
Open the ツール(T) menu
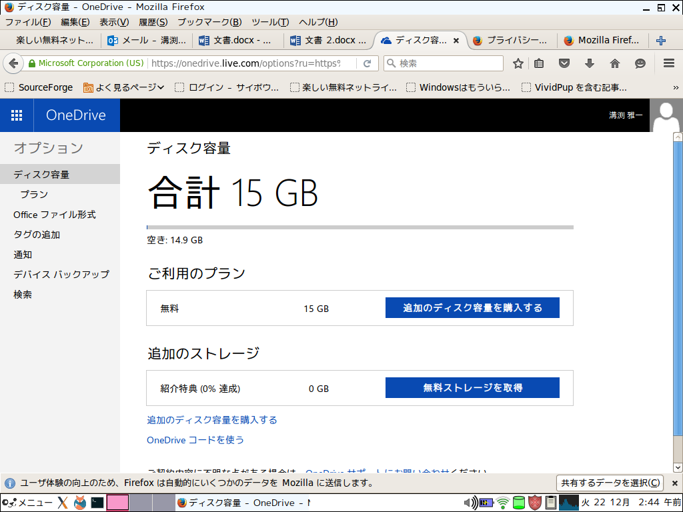(x=270, y=22)
